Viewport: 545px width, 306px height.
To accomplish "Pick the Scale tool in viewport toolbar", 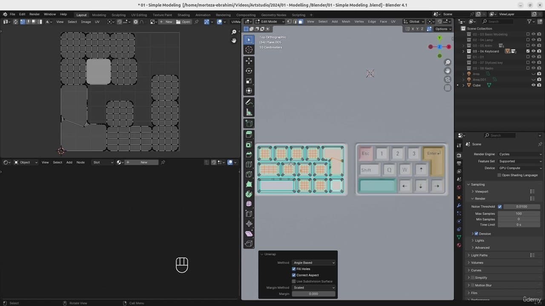I will point(249,81).
